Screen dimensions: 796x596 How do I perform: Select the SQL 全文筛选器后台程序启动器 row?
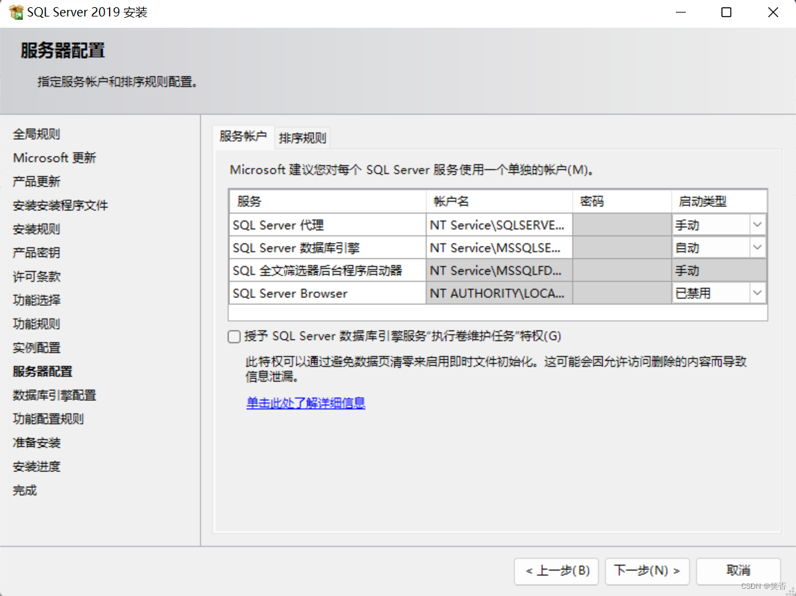click(498, 270)
